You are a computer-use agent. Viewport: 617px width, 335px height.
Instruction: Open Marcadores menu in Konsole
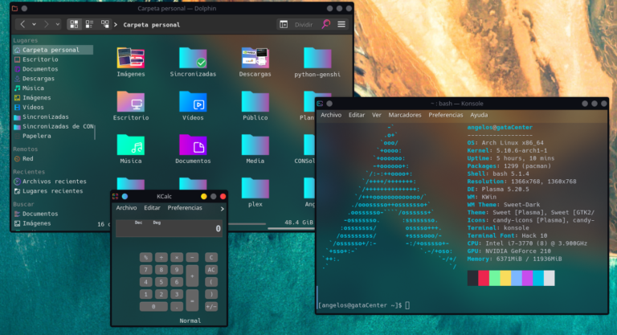[405, 115]
